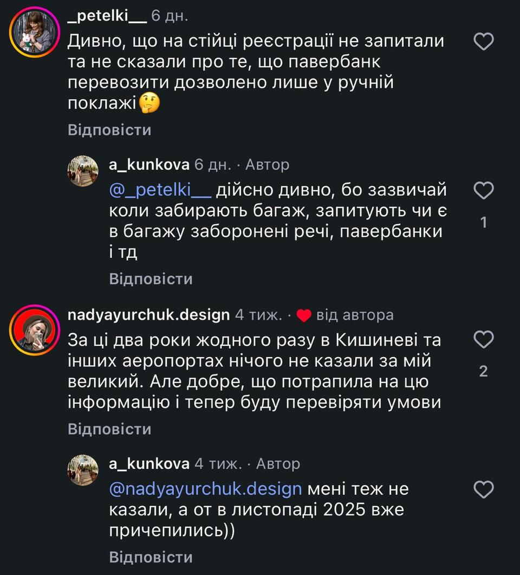Open a_kunkova avatar in last reply
This screenshot has height=575, width=520.
pyautogui.click(x=83, y=470)
